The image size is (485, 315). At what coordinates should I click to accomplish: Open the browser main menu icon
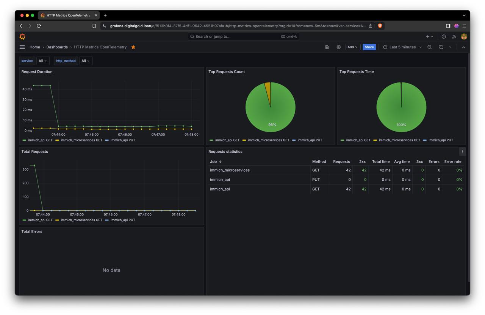464,26
